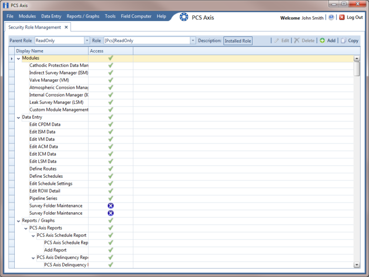369x277 pixels.
Task: Close the Security Role Management tab
Action: [66, 27]
